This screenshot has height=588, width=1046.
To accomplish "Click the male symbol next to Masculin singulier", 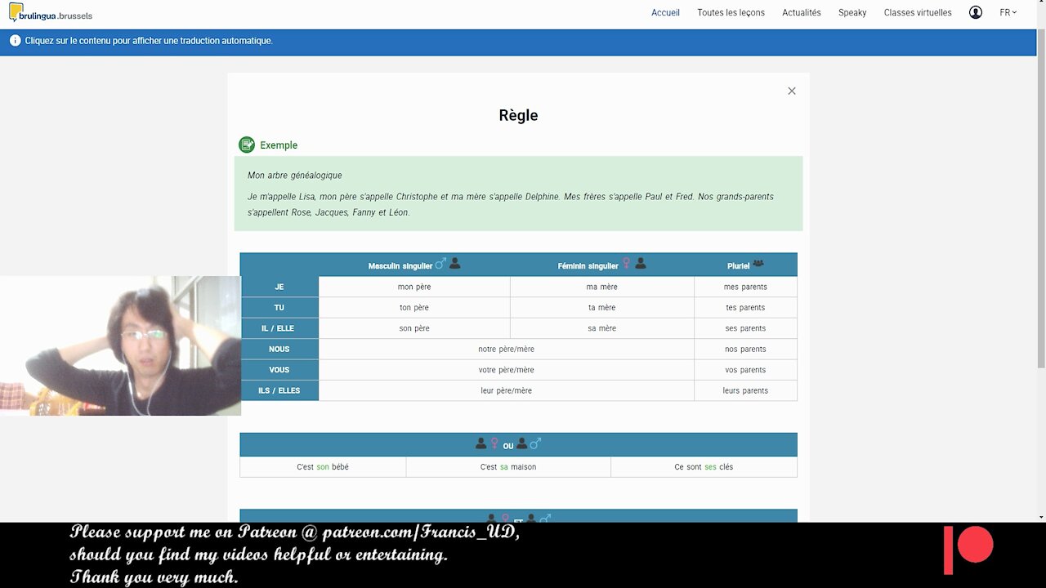I will click(x=440, y=264).
